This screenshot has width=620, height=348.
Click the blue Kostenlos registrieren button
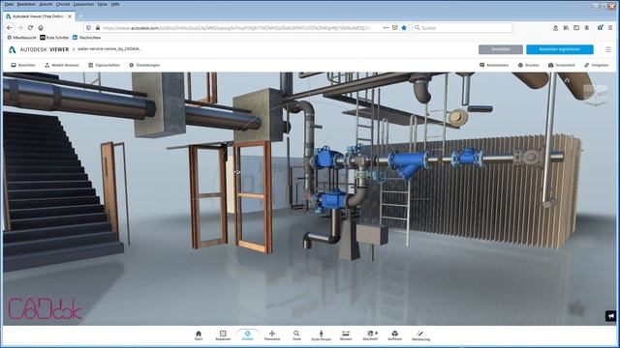pos(560,49)
